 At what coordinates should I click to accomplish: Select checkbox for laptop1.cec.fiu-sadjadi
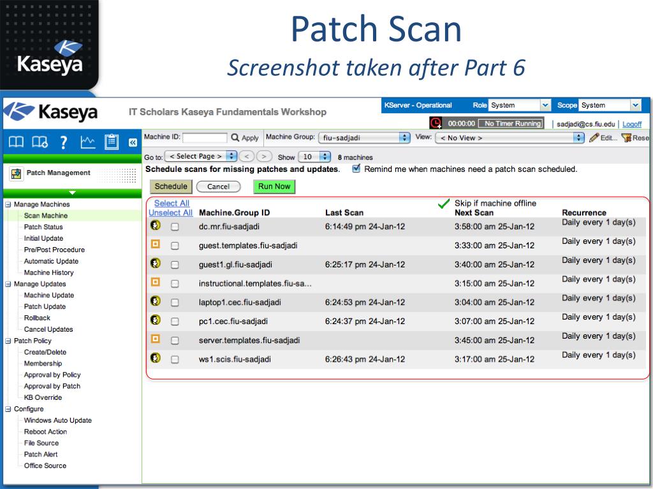point(175,302)
